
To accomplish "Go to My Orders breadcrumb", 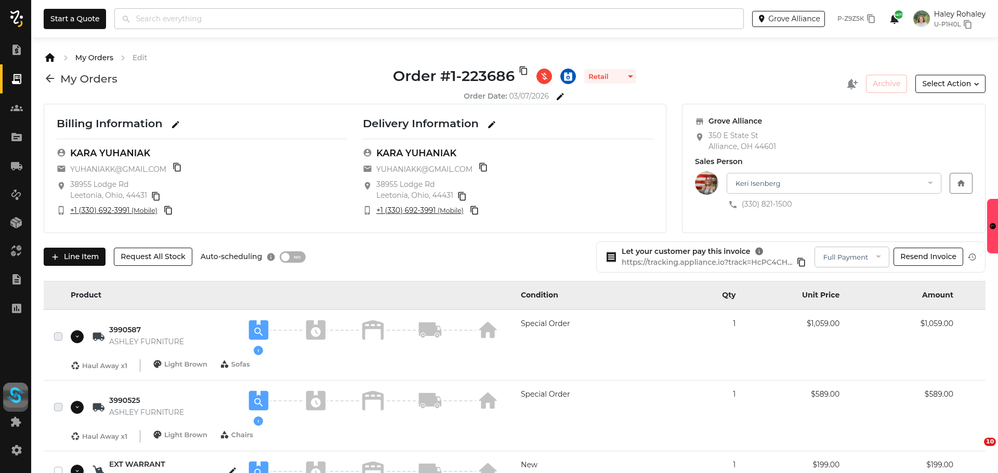I will coord(94,58).
